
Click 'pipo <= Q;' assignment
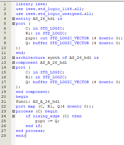[x=47, y=121]
